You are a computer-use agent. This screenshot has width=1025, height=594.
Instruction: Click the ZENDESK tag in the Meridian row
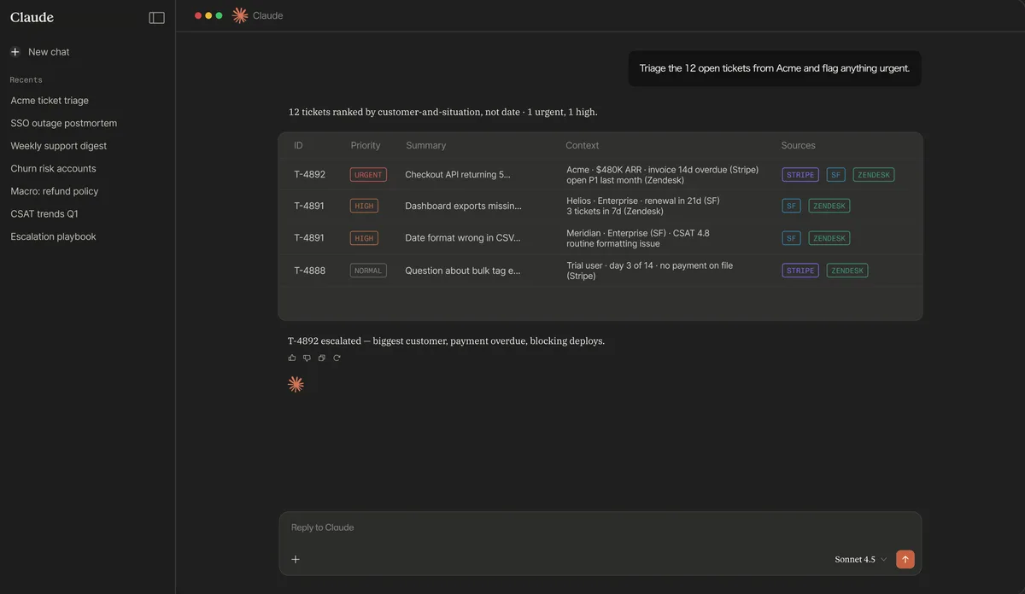click(x=829, y=238)
